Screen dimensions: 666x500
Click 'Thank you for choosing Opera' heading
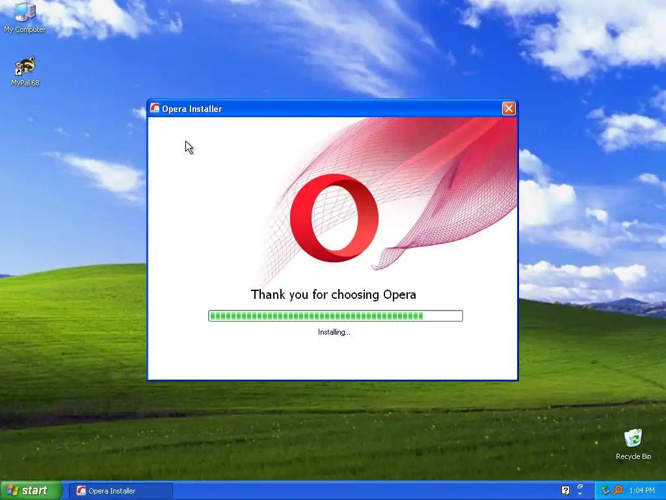334,295
